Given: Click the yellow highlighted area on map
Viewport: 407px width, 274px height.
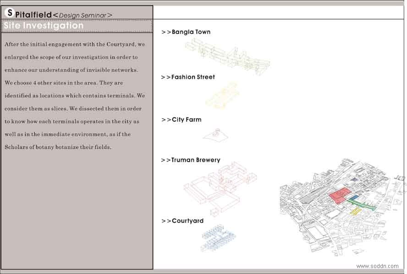Looking at the screenshot, I should coord(356,211).
